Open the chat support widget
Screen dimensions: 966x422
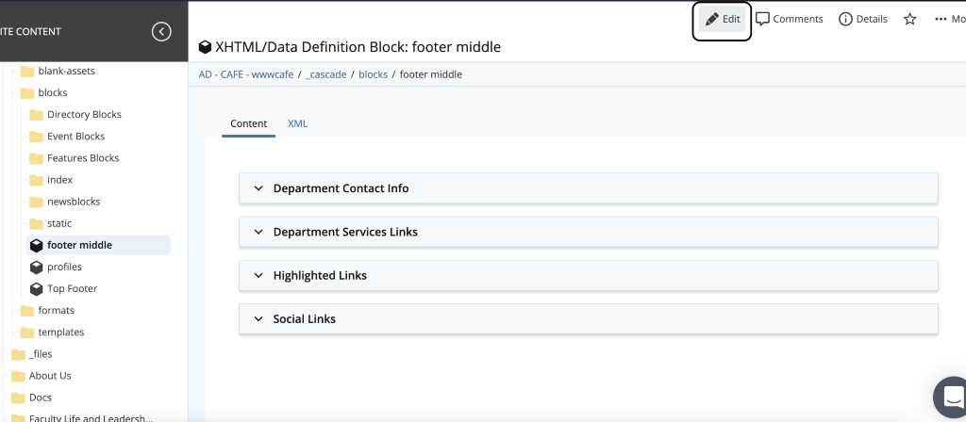952,398
